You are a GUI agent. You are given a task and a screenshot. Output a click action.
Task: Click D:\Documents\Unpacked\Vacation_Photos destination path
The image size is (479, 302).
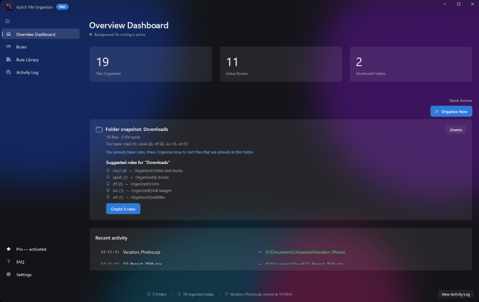305,252
